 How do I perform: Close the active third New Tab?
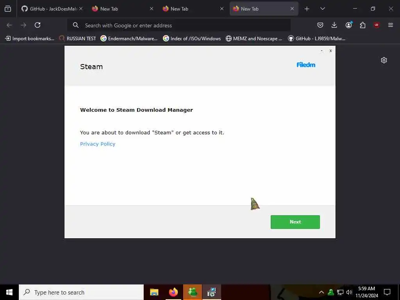[x=292, y=9]
